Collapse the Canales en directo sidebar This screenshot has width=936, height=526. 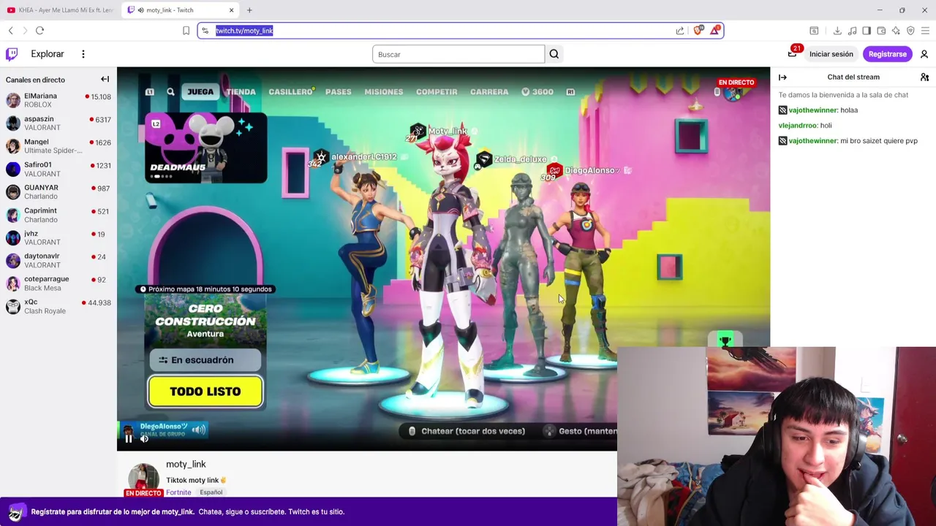(105, 79)
